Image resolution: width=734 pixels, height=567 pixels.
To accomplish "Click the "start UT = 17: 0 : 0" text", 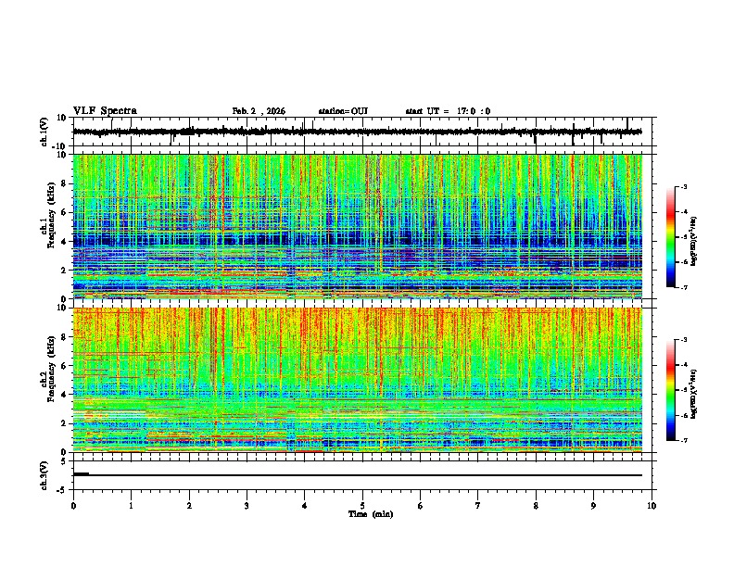I will (448, 111).
